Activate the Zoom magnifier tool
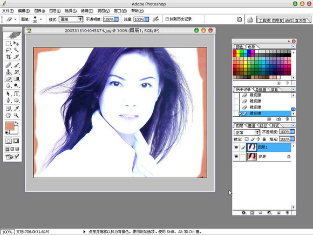 (16, 115)
